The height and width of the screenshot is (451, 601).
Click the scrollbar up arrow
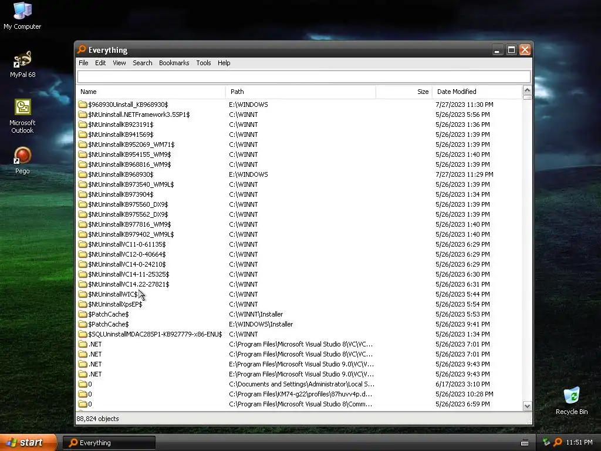pos(527,90)
